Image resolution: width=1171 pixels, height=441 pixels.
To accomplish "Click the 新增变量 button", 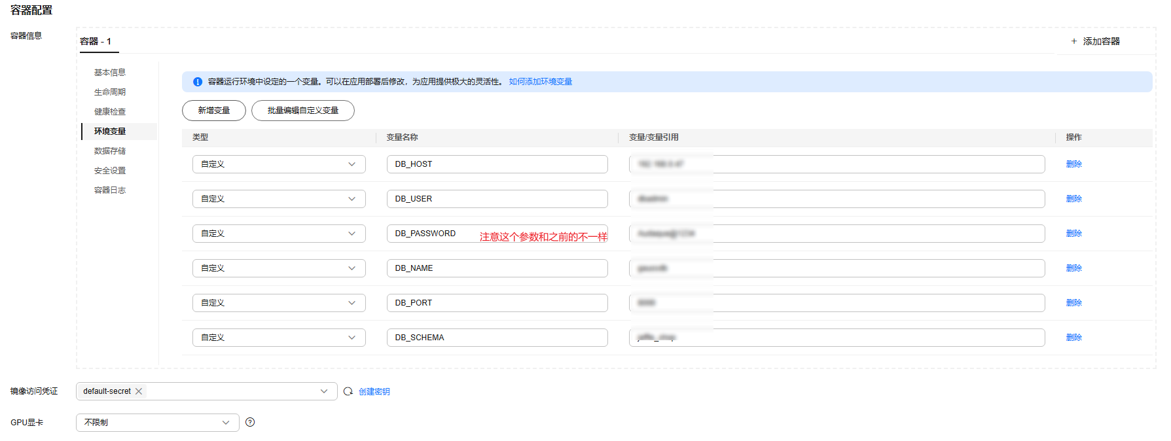I will tap(214, 111).
